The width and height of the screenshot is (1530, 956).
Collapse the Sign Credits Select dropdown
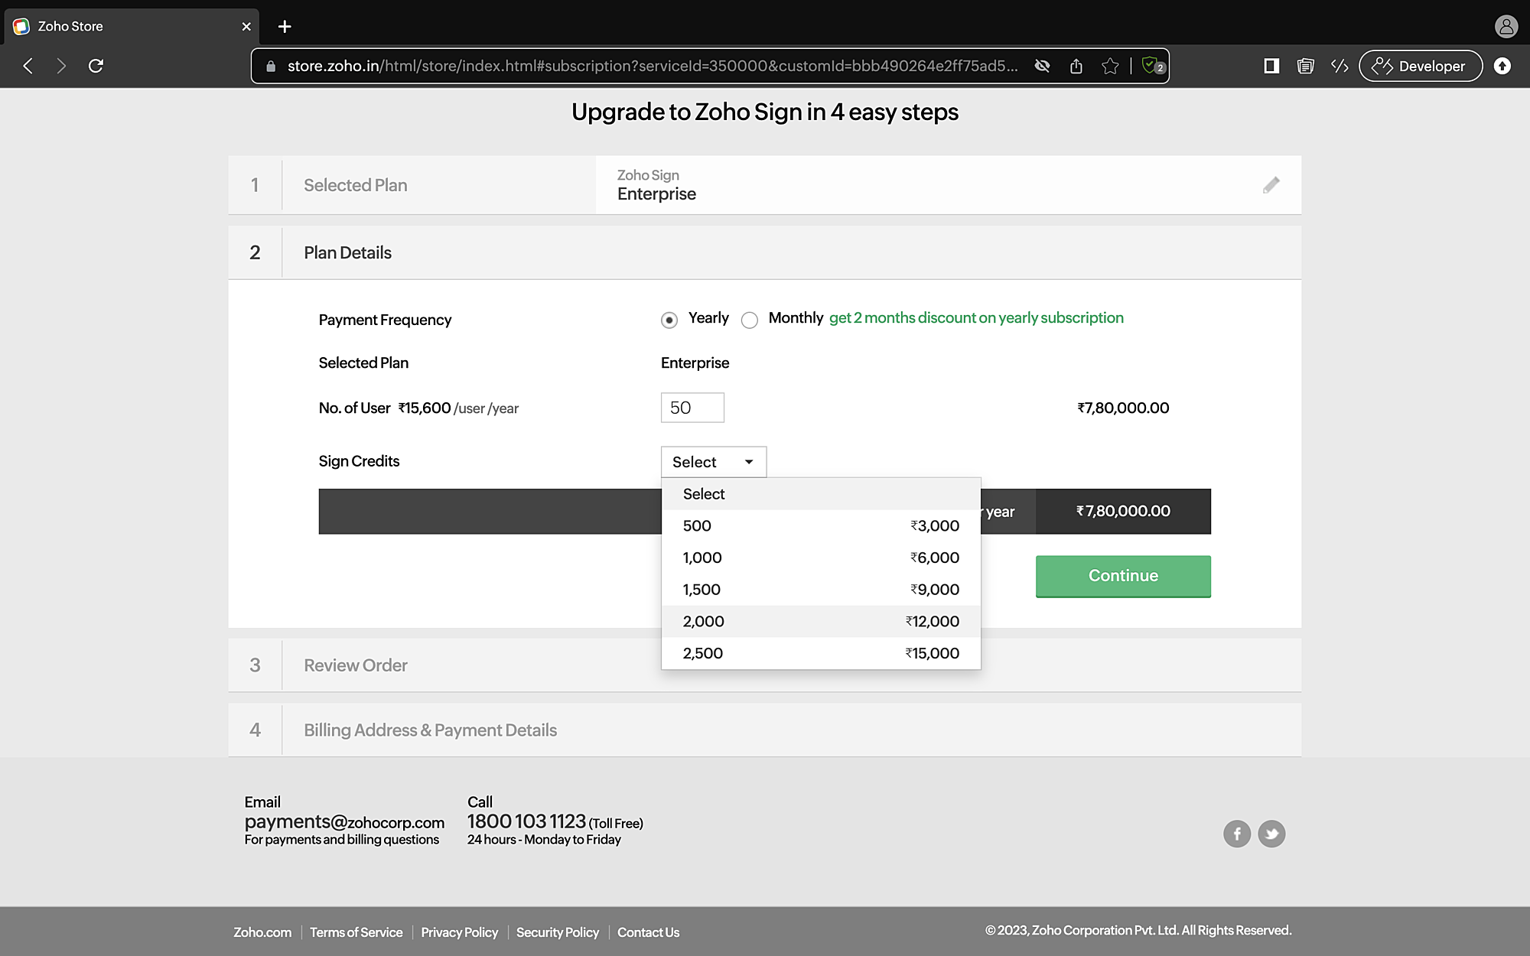pyautogui.click(x=714, y=462)
